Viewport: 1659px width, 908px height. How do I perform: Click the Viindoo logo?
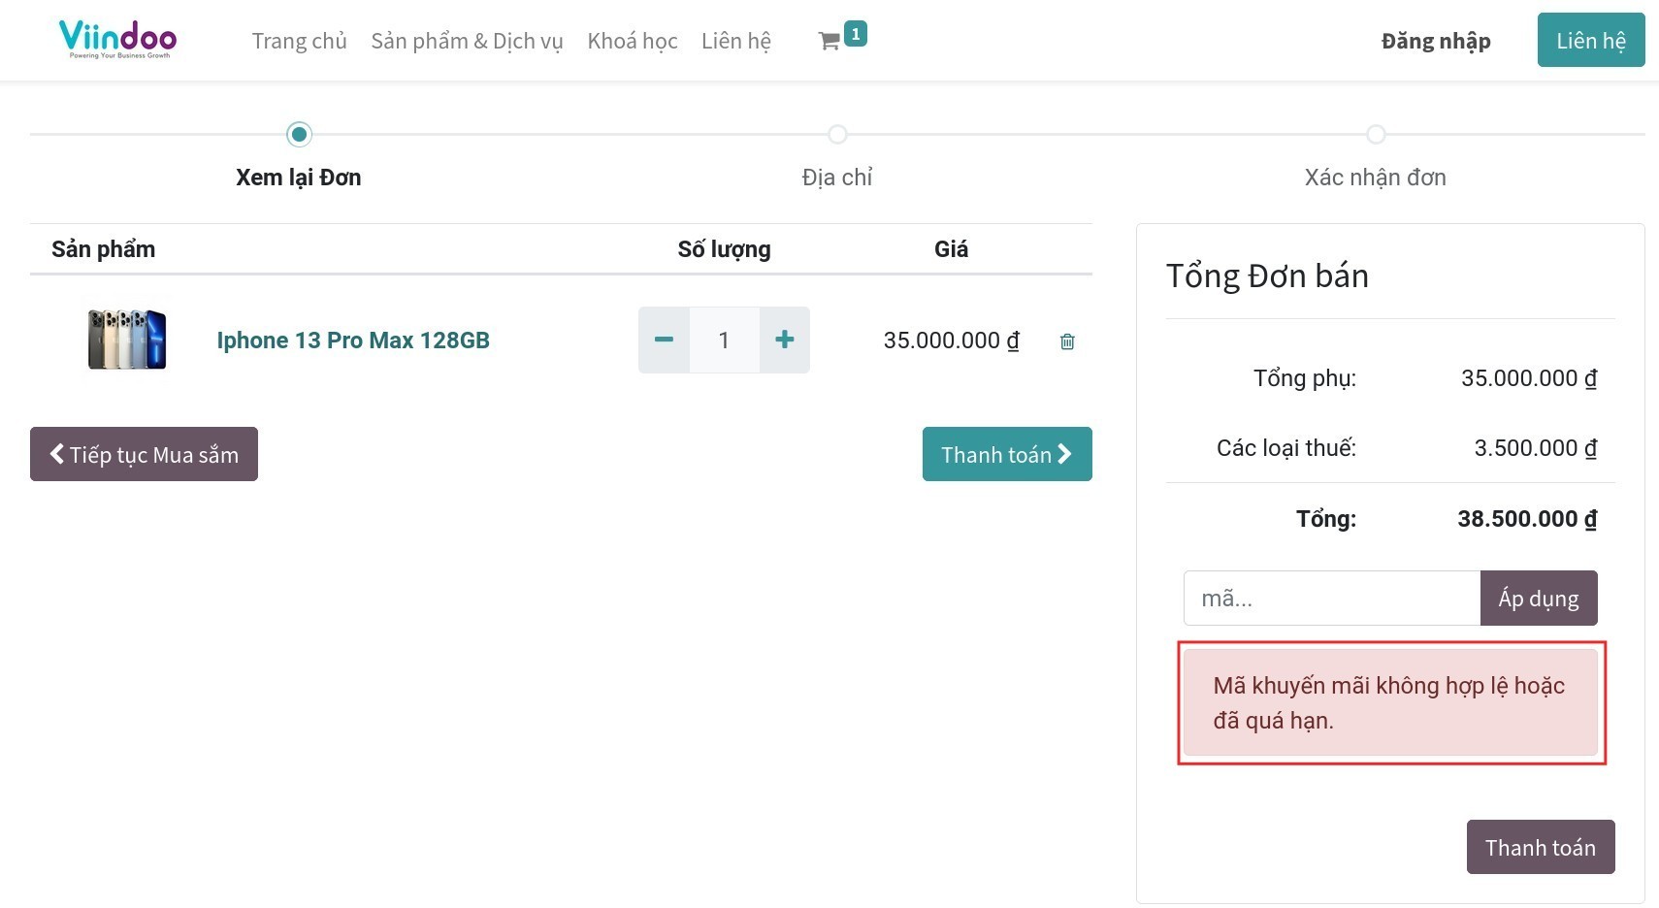click(x=117, y=39)
